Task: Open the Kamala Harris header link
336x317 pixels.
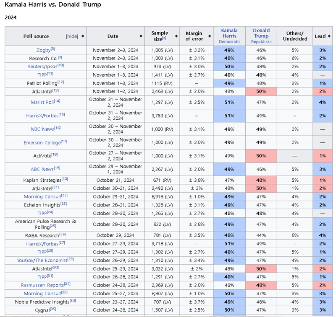Action: (x=229, y=33)
